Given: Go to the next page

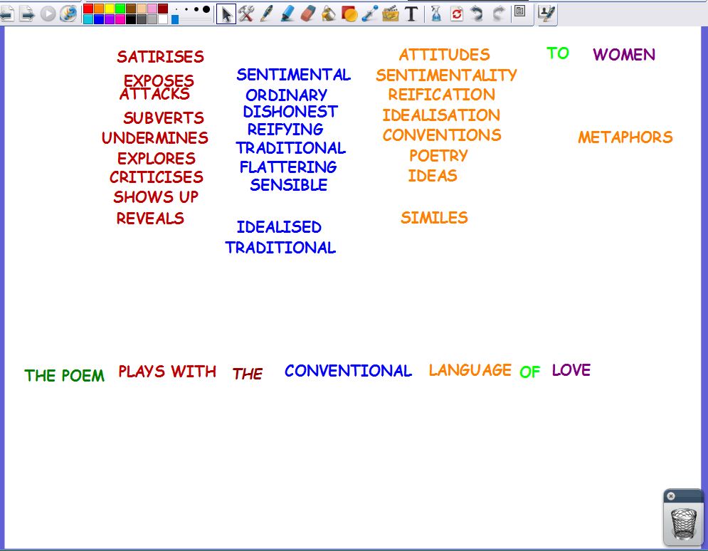Looking at the screenshot, I should pos(27,14).
